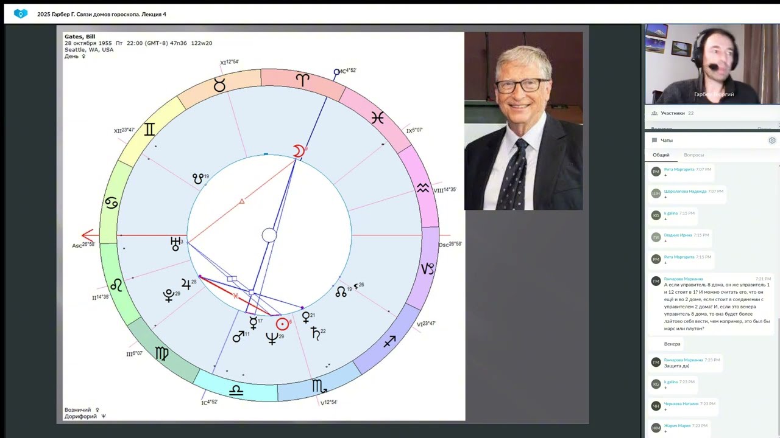Viewport: 780px width, 438px height.
Task: Open Гладких Ирина's profile name
Action: [x=678, y=235]
